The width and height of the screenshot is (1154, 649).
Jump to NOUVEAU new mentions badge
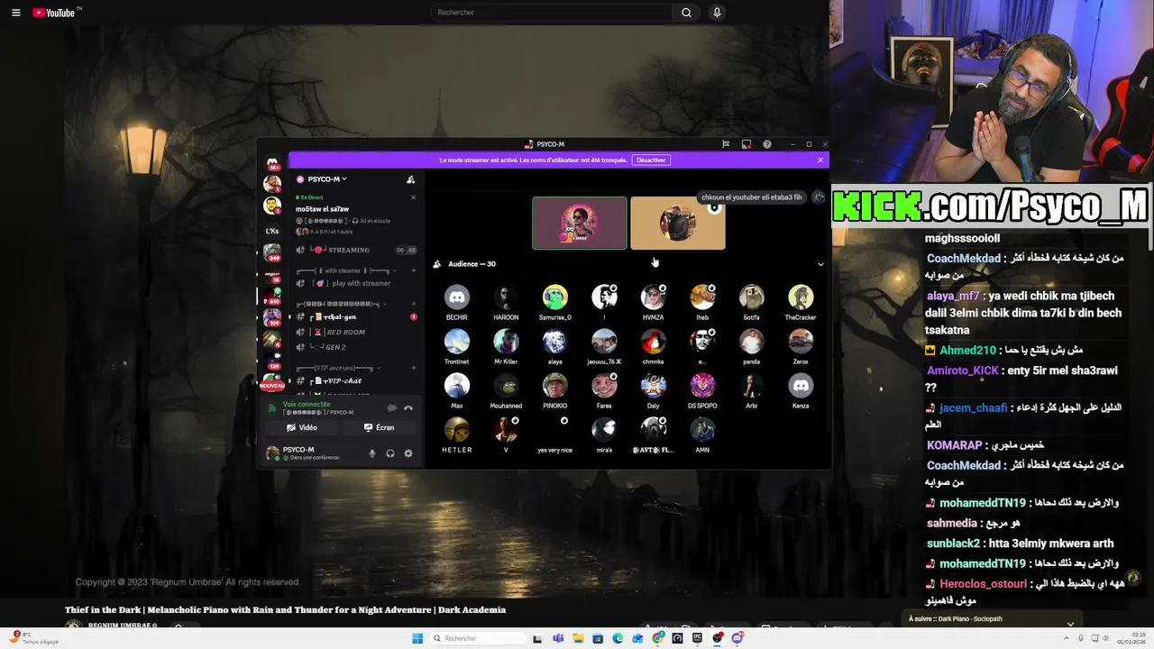pos(272,386)
